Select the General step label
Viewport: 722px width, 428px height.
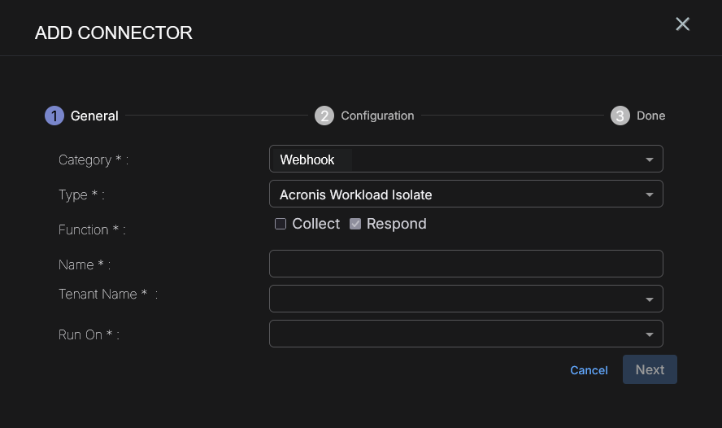[94, 116]
